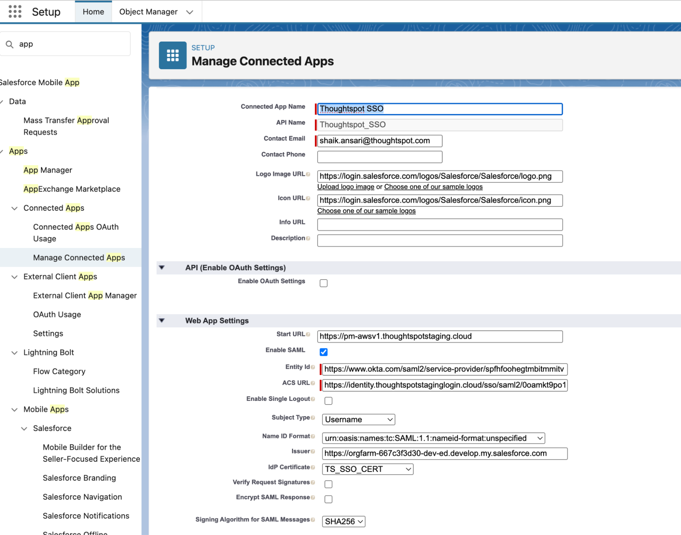
Task: Click the Upload logo image link
Action: tap(346, 187)
